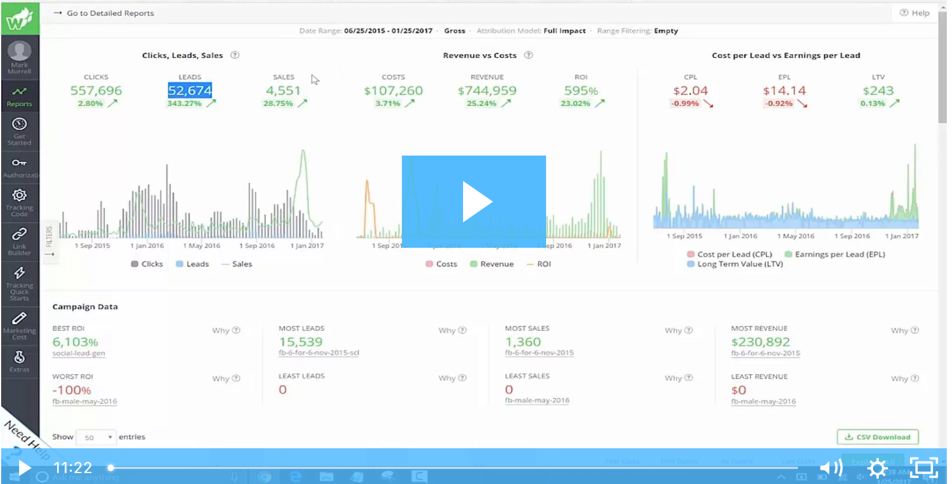The image size is (952, 484).
Task: Open fb-male-may-2016 link under Worst ROI
Action: [85, 401]
